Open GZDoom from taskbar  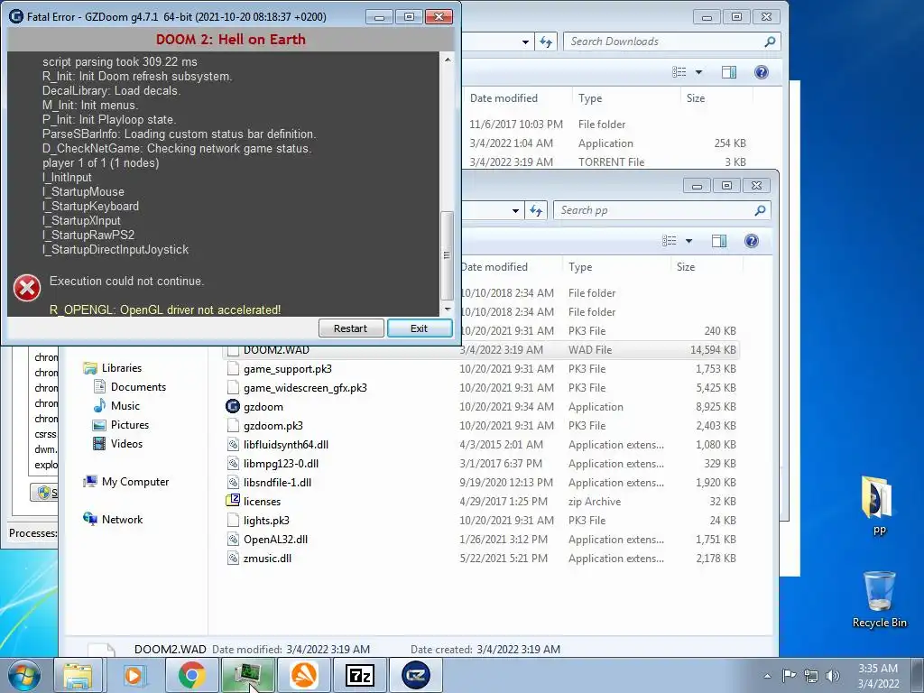(415, 675)
